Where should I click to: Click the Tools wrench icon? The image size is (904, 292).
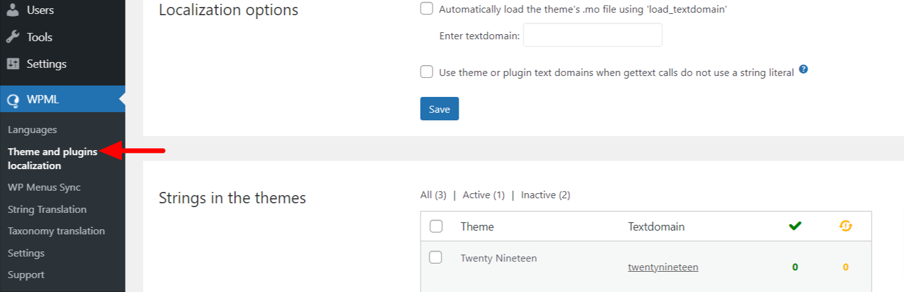(13, 37)
